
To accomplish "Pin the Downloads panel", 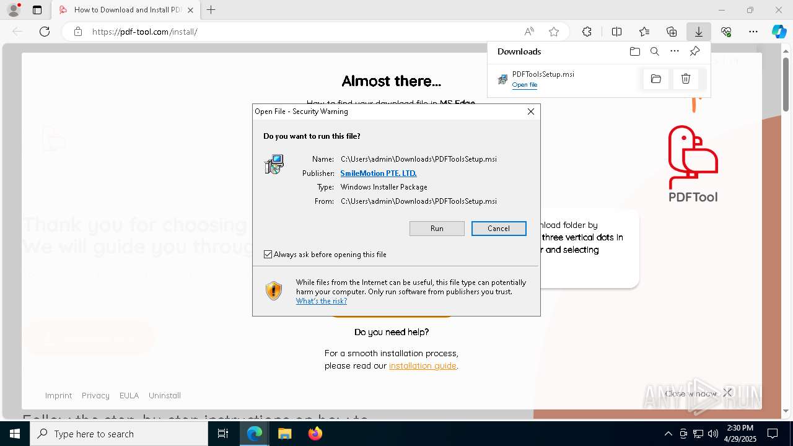I will [694, 51].
